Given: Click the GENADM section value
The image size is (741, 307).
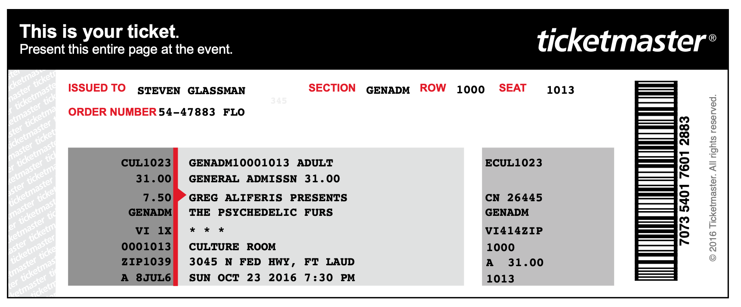Looking at the screenshot, I should tap(388, 90).
